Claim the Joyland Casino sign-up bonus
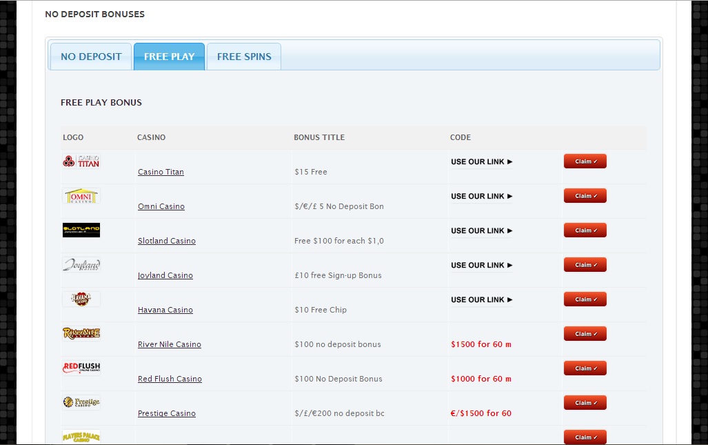The height and width of the screenshot is (445, 708). 585,265
